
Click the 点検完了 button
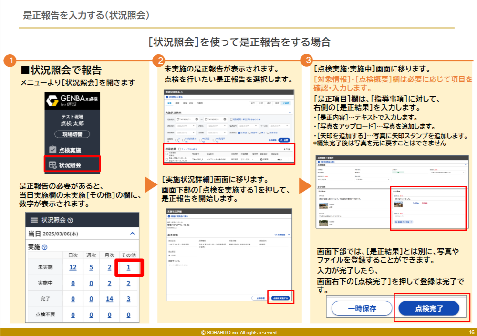click(429, 308)
